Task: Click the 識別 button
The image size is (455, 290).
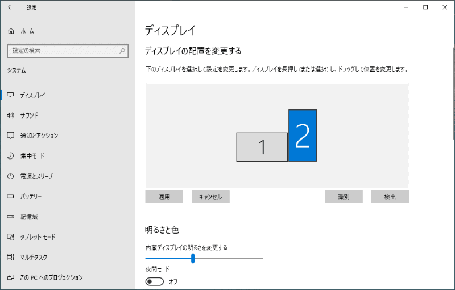Action: click(344, 197)
